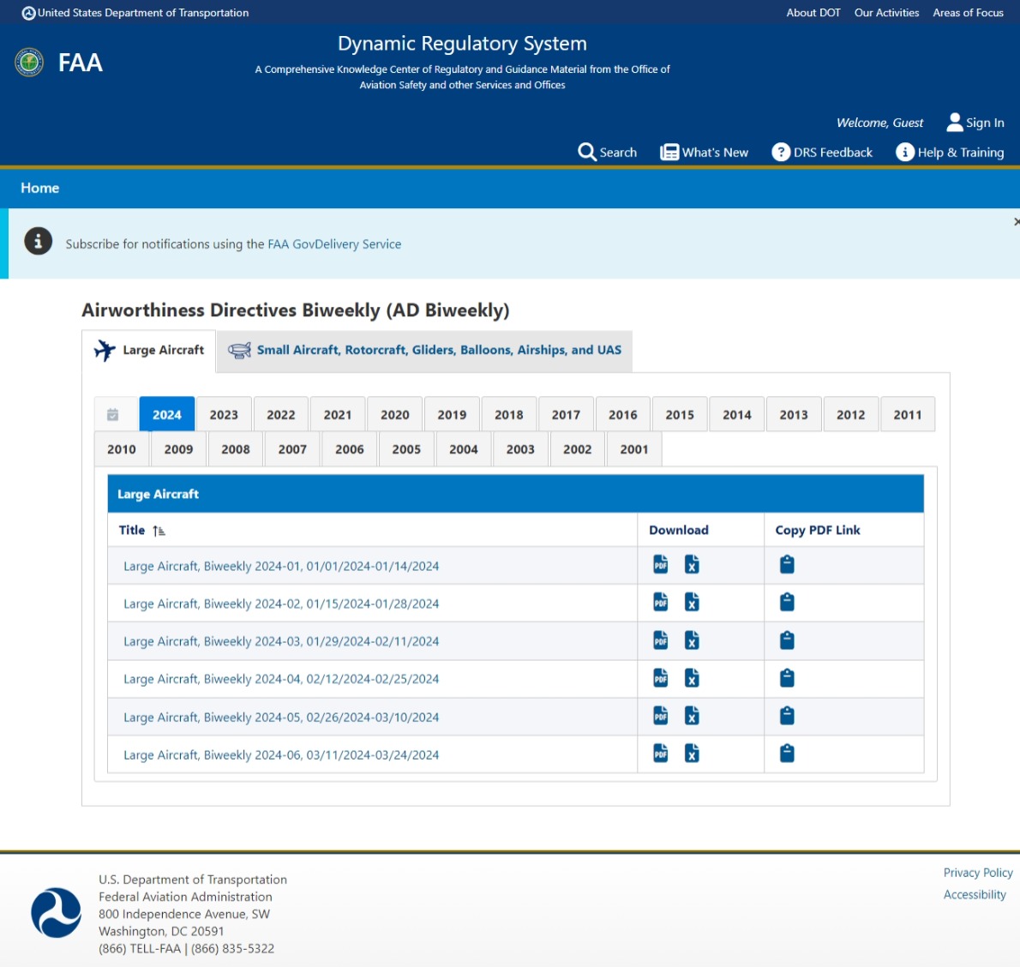Open the Search tool
The height and width of the screenshot is (967, 1020).
point(608,153)
